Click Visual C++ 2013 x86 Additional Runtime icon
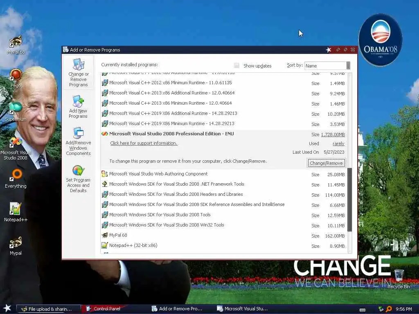 [x=105, y=93]
